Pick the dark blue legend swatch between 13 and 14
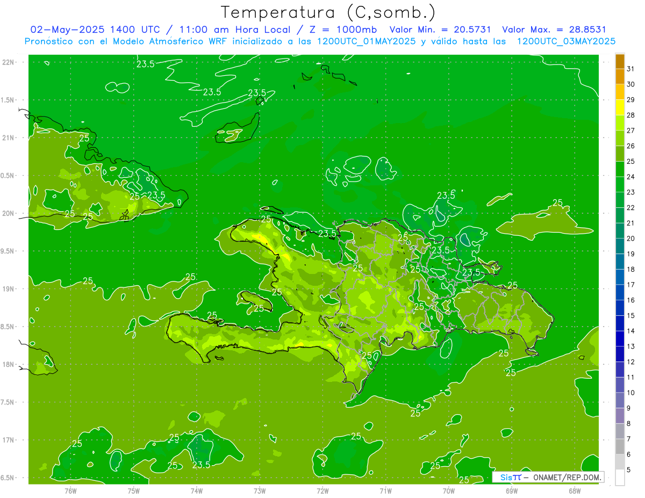645x498 pixels. (x=620, y=339)
